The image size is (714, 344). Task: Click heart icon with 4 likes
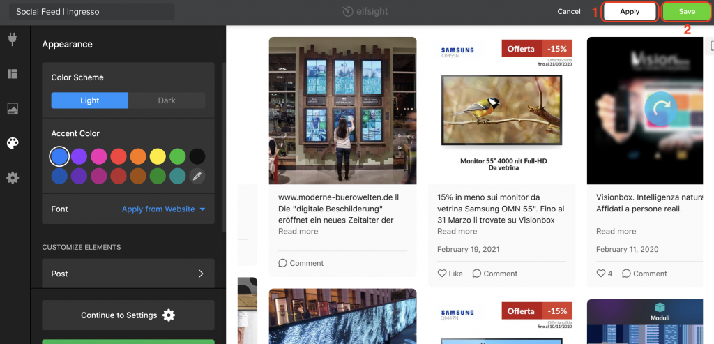click(600, 274)
